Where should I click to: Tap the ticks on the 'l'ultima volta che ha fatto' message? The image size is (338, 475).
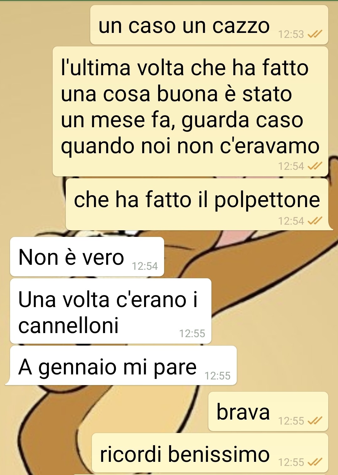[x=315, y=166]
